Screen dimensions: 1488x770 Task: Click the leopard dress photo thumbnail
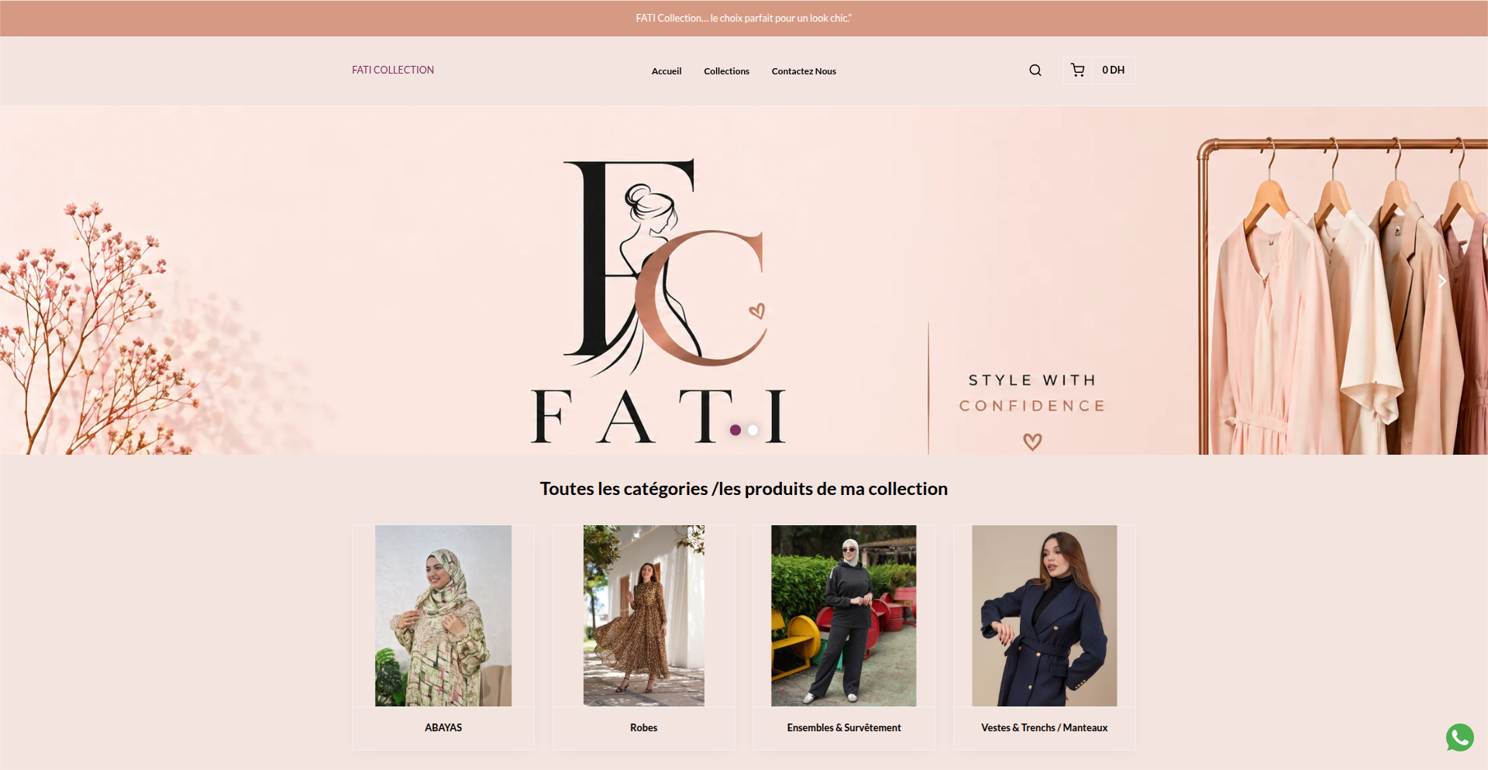point(643,616)
